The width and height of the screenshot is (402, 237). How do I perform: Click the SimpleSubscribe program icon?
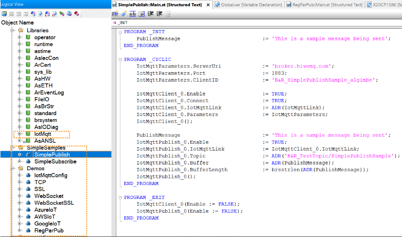pyautogui.click(x=28, y=162)
